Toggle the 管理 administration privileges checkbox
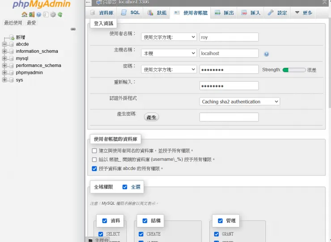The image size is (331, 242). (x=220, y=221)
